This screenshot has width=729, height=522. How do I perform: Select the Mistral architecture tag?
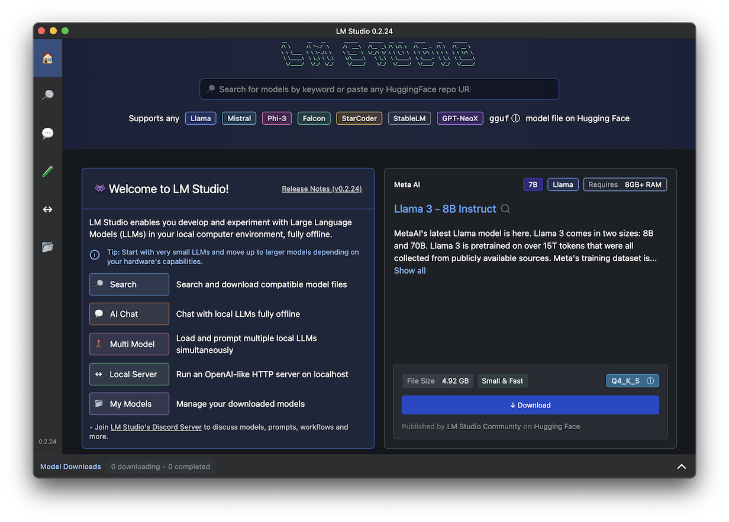tap(239, 118)
